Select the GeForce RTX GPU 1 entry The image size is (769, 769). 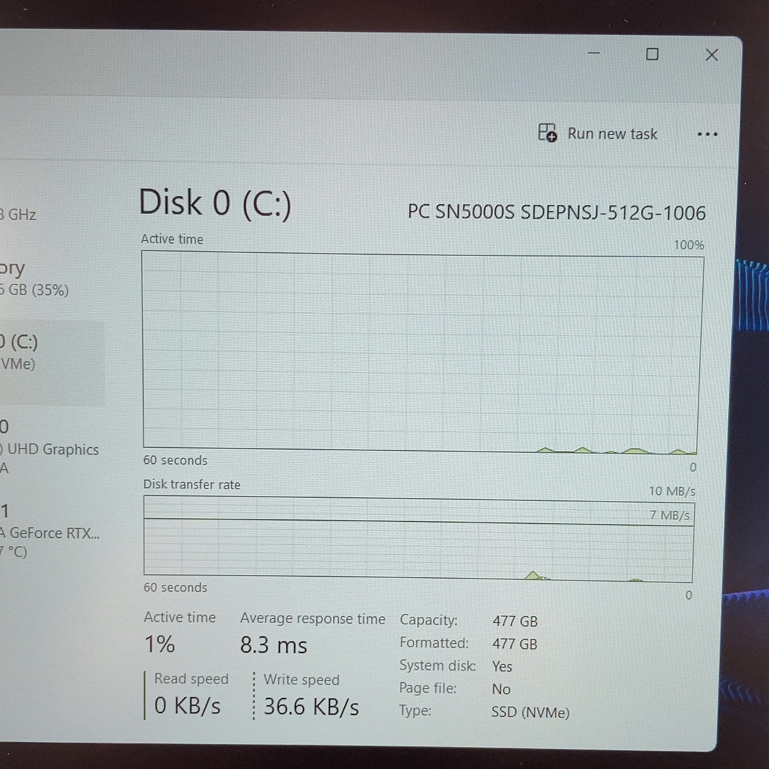[49, 531]
